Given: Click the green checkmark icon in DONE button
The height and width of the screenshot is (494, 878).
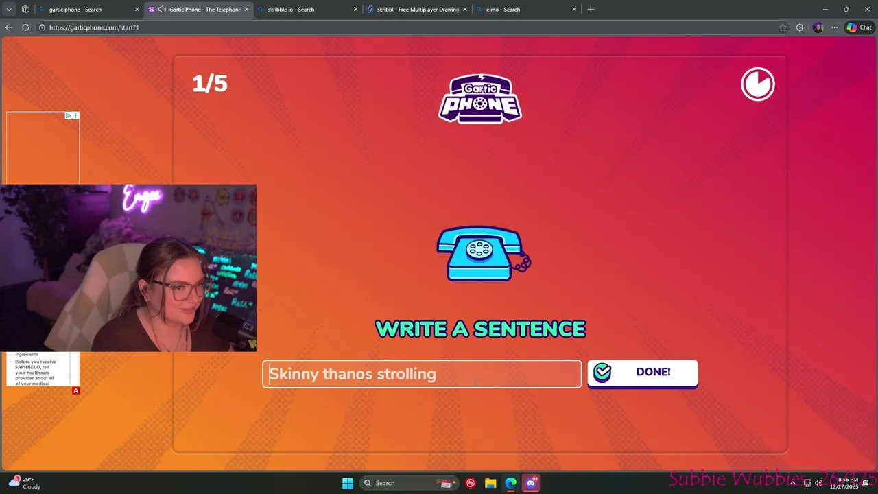Looking at the screenshot, I should [602, 372].
